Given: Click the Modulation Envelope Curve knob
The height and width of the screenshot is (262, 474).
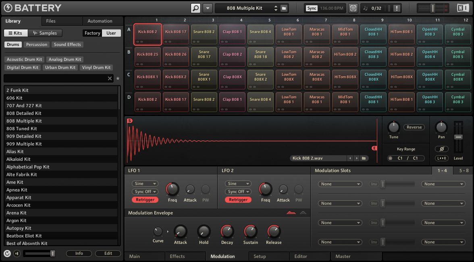Looking at the screenshot, I should [x=158, y=232].
